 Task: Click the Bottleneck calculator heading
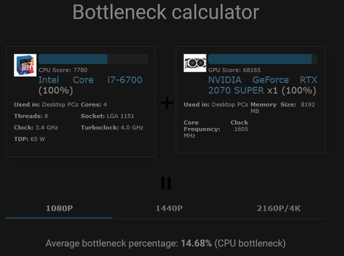coord(166,12)
